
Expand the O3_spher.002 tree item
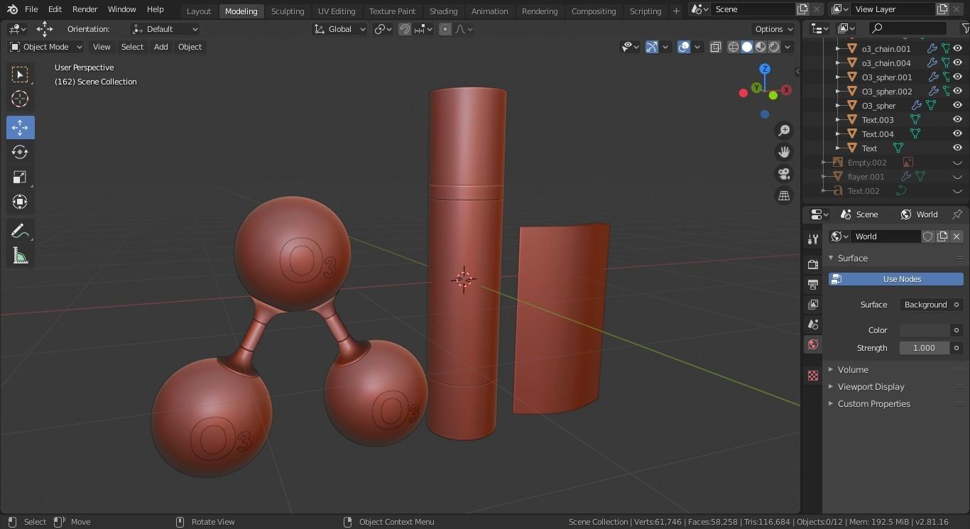[838, 92]
